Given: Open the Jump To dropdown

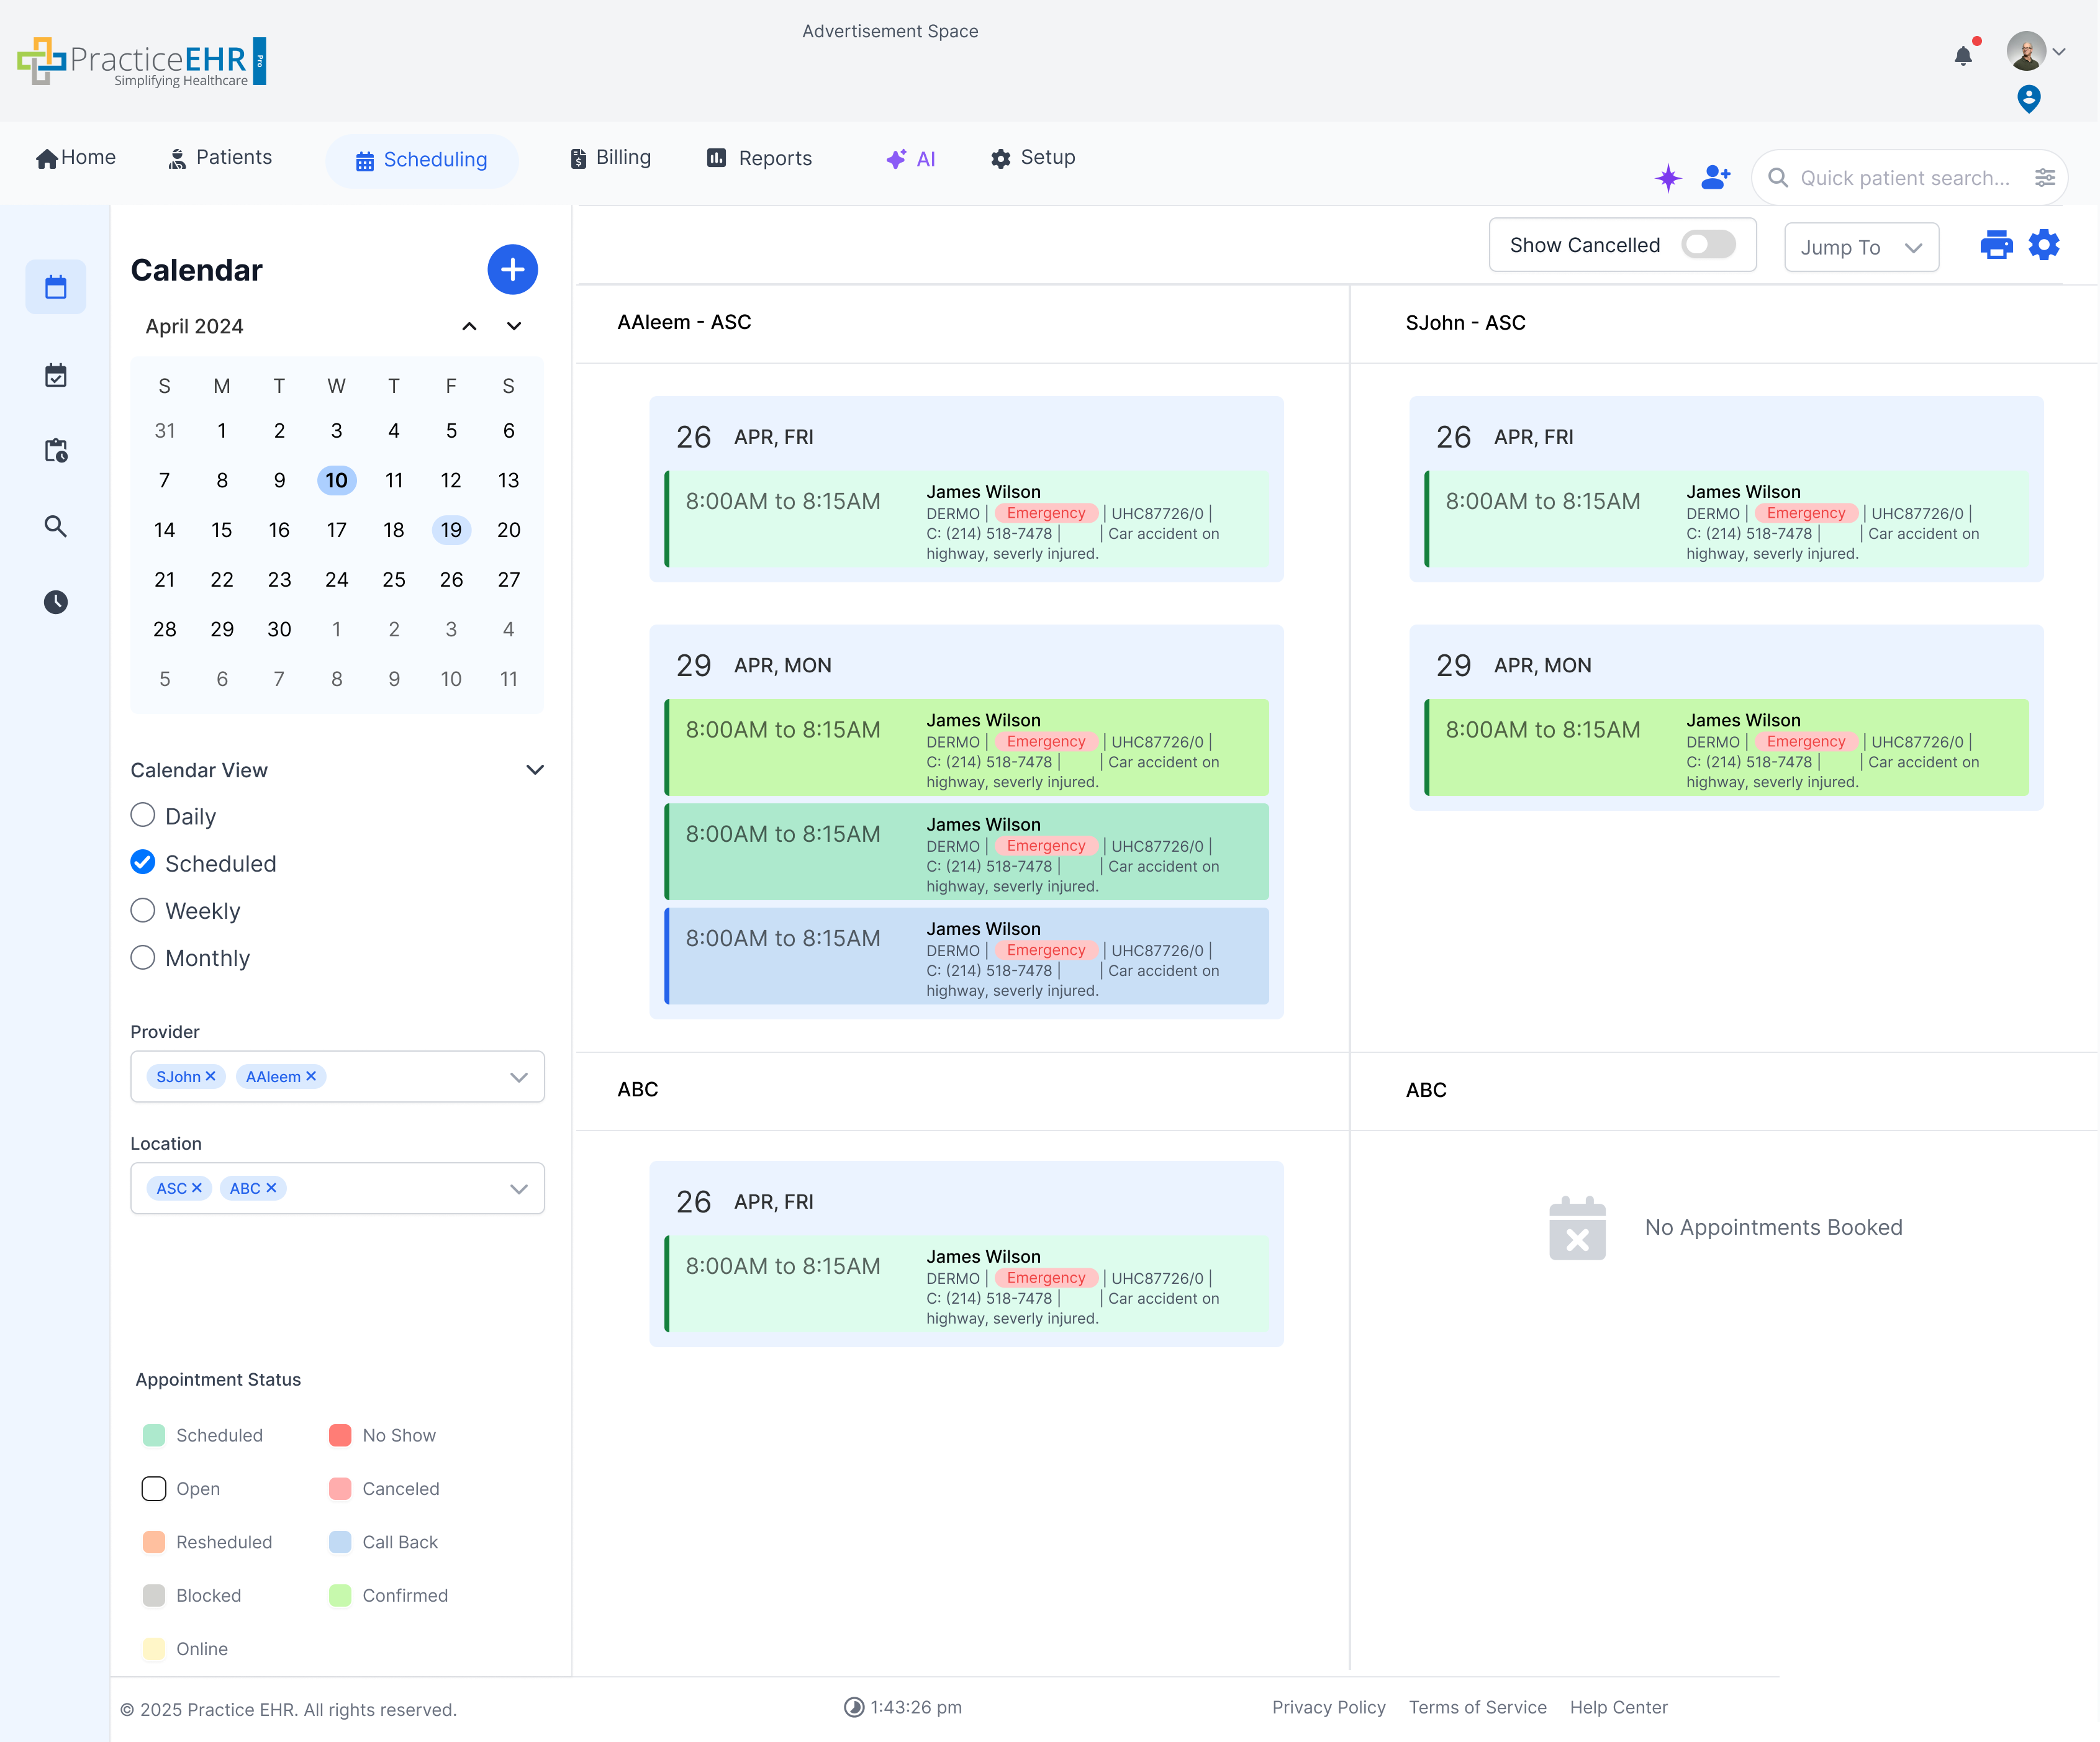Looking at the screenshot, I should [1861, 247].
